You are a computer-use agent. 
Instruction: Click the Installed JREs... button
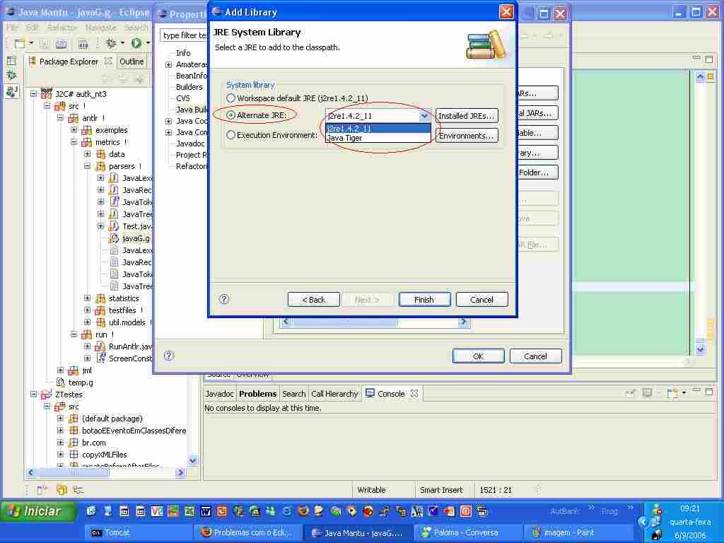click(x=467, y=115)
